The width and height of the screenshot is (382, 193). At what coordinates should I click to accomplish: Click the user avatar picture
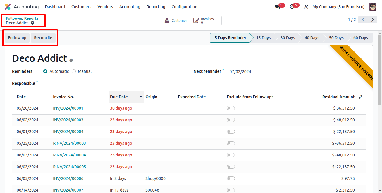(373, 7)
